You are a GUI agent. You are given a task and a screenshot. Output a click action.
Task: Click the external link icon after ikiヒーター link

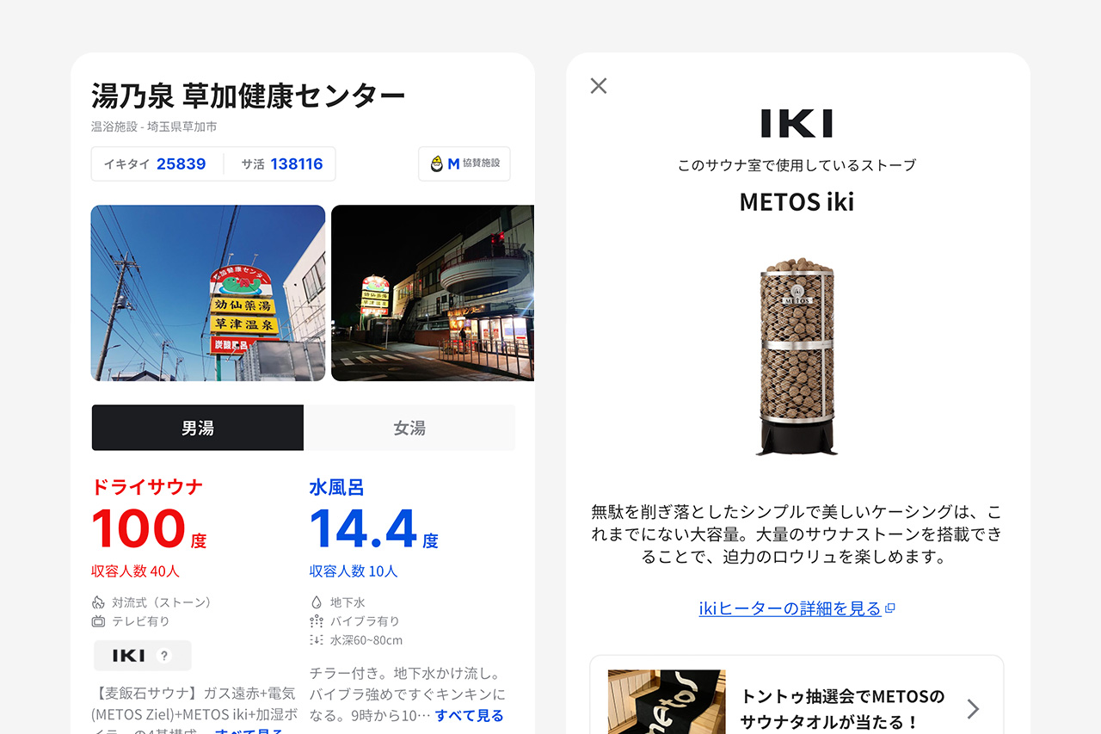point(890,608)
